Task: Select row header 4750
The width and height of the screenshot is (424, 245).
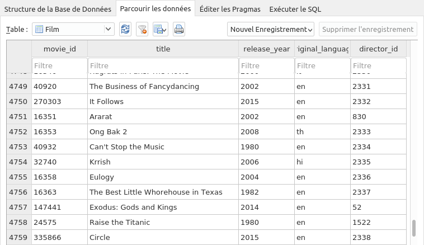Action: [19, 102]
